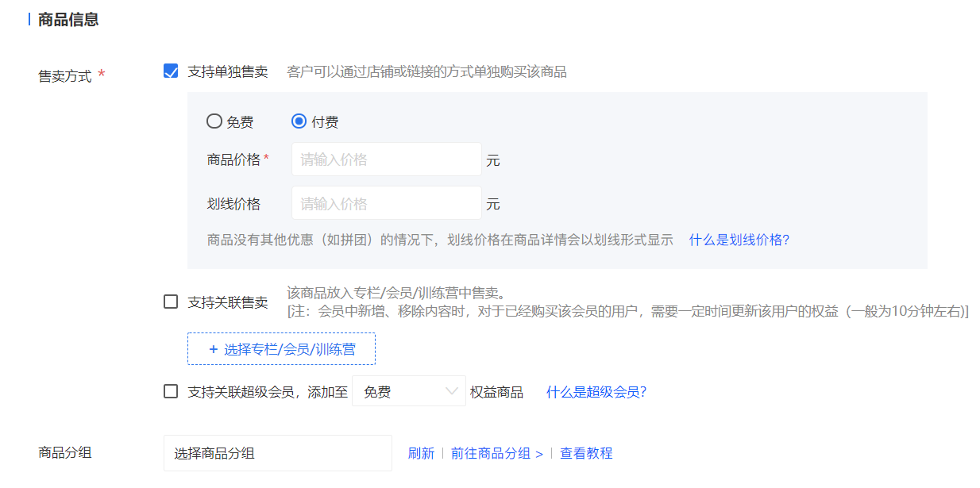This screenshot has height=488, width=980.
Task: Open the 什么是超级会员? link
Action: point(596,391)
